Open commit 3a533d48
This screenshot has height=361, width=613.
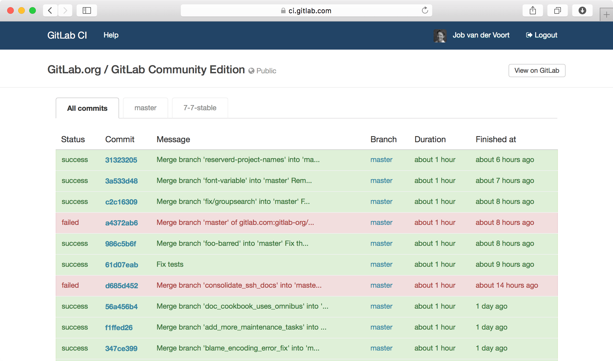tap(121, 181)
